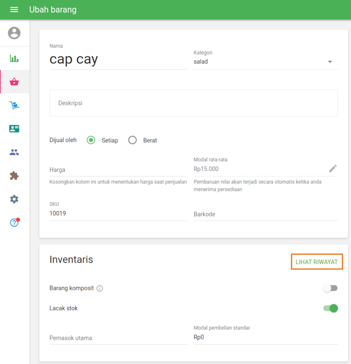351x364 pixels.
Task: Click the info icon beside Barang komposit
Action: click(x=100, y=289)
